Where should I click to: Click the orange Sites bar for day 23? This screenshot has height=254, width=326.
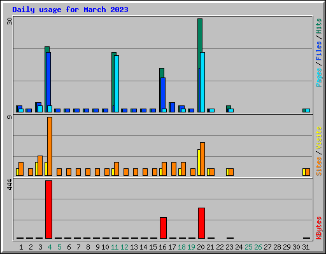[x=231, y=172]
